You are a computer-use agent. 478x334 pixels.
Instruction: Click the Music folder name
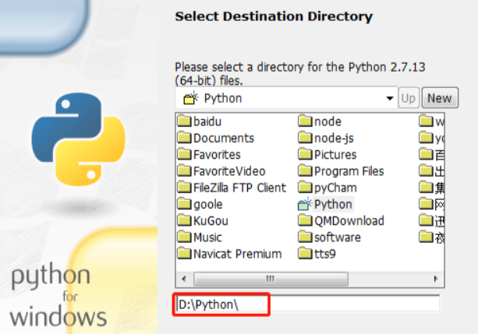tap(207, 237)
